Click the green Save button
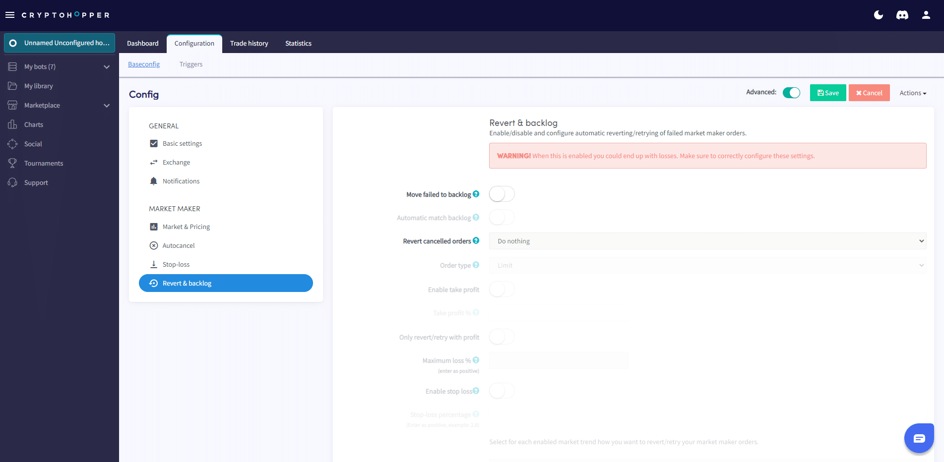The height and width of the screenshot is (462, 944). tap(828, 93)
